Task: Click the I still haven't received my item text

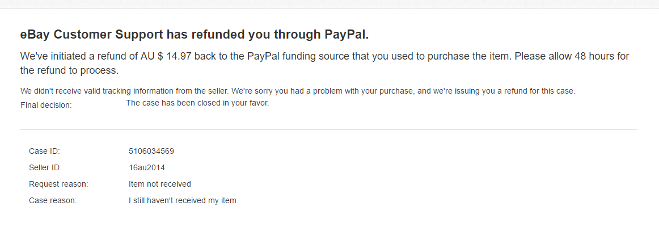Action: tap(183, 200)
